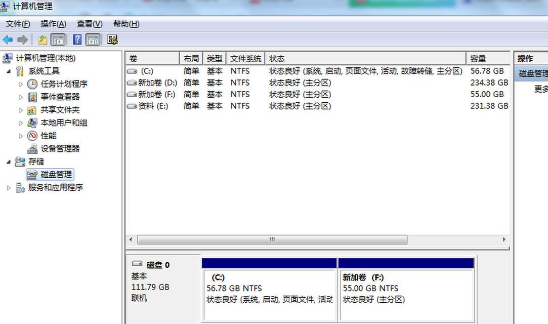Click the drive icon for (C:) volume row
The image size is (548, 324).
coord(132,71)
